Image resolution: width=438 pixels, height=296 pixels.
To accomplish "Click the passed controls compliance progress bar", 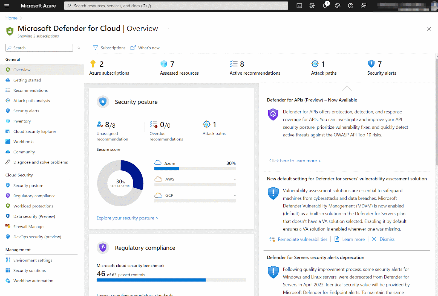I will pyautogui.click(x=171, y=280).
